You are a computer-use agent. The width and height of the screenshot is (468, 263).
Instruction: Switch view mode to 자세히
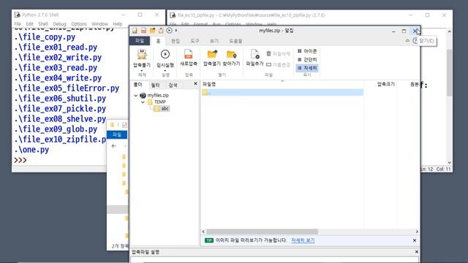click(307, 68)
